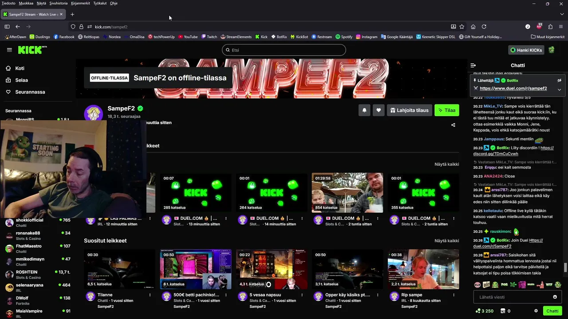Bookmark page with the star icon

click(462, 27)
